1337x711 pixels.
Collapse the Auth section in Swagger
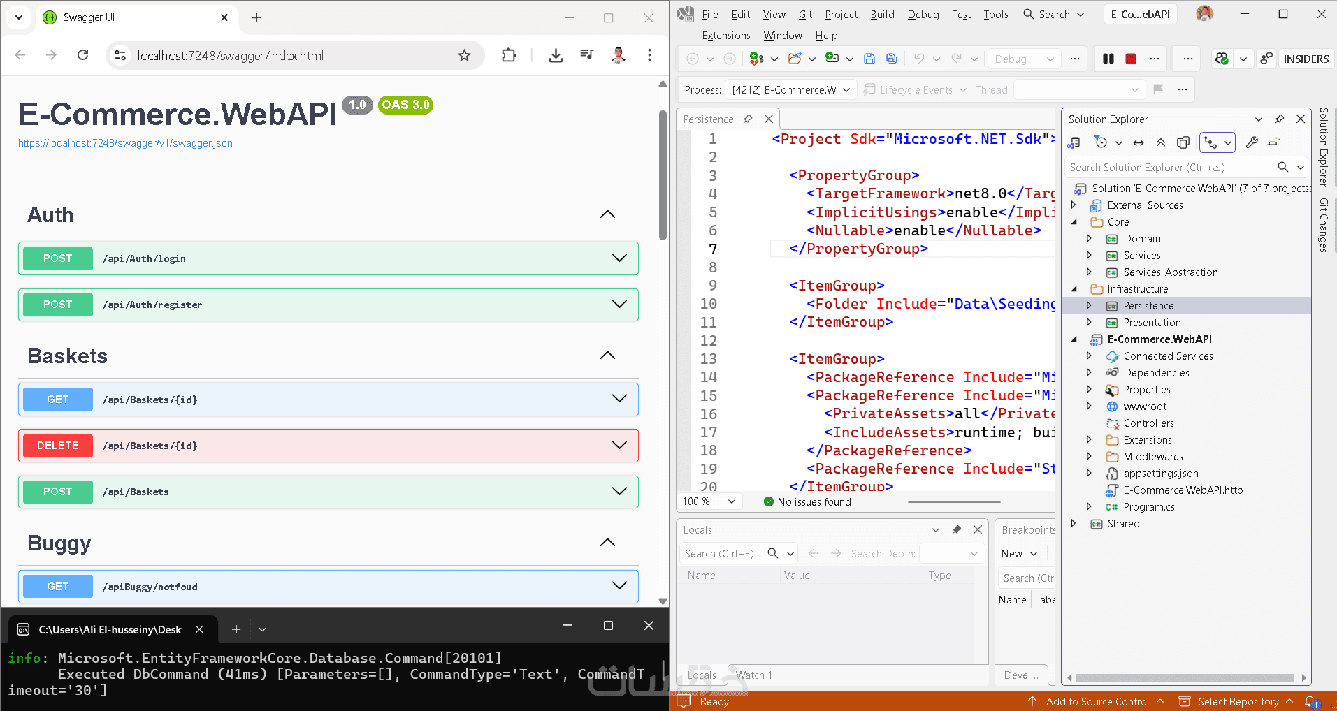(x=607, y=214)
